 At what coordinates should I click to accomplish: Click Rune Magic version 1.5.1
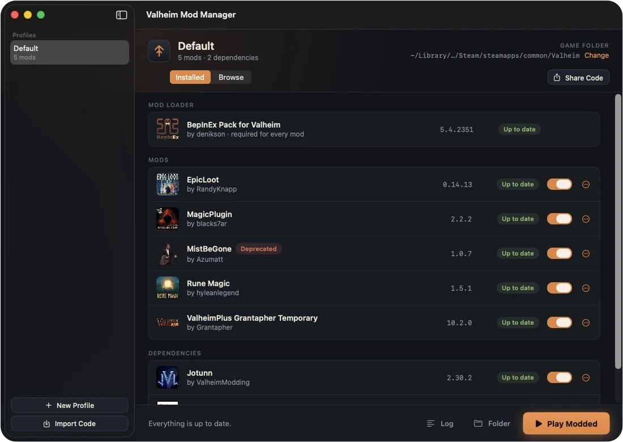click(x=461, y=288)
